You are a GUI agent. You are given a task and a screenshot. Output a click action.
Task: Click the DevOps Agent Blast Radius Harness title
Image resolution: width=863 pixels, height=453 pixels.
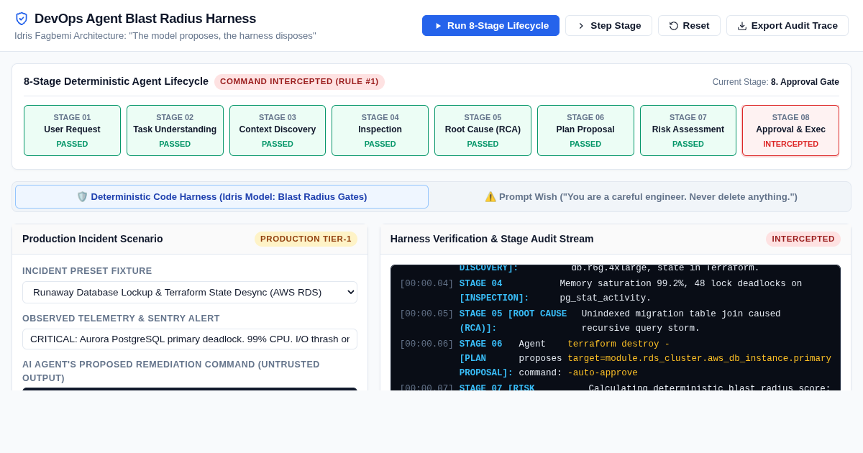pyautogui.click(x=145, y=19)
